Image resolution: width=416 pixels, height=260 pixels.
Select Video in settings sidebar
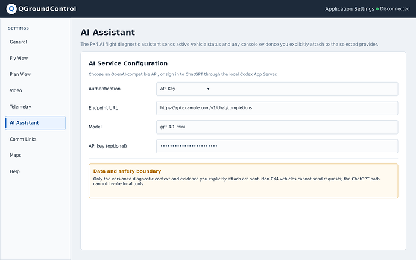click(36, 90)
